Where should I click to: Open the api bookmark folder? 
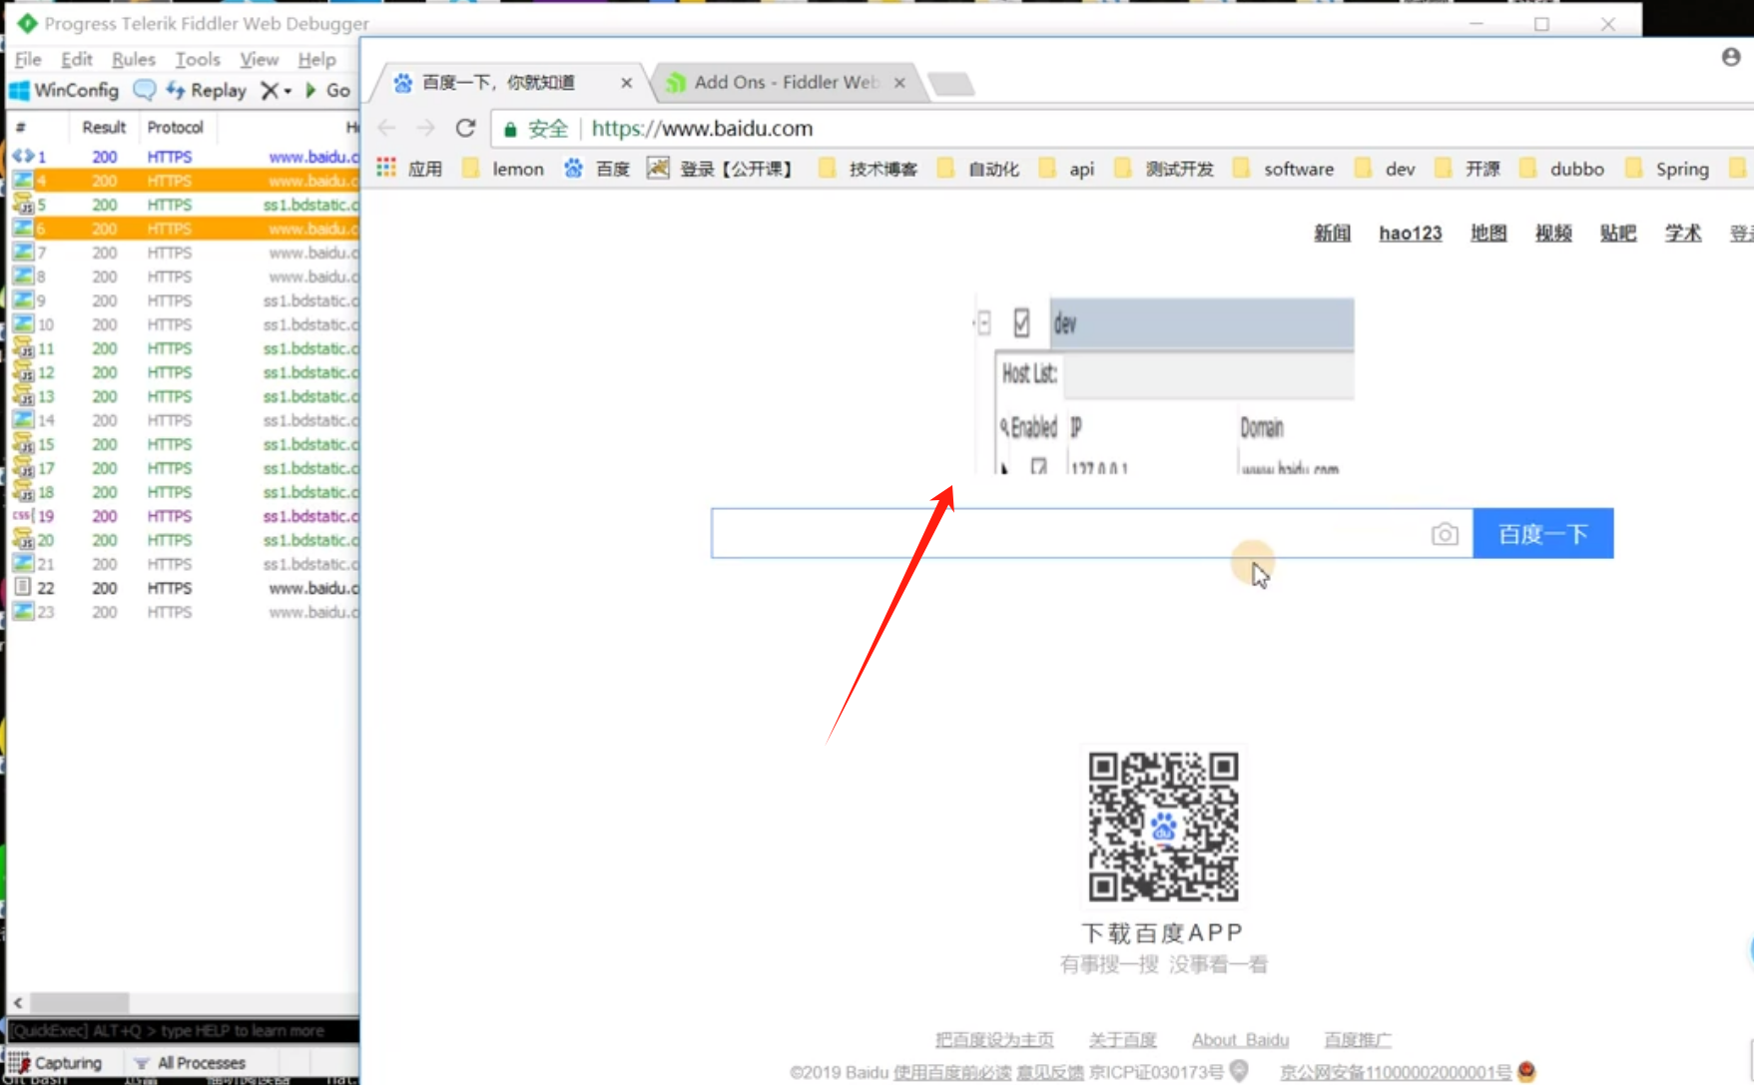[x=1066, y=169]
